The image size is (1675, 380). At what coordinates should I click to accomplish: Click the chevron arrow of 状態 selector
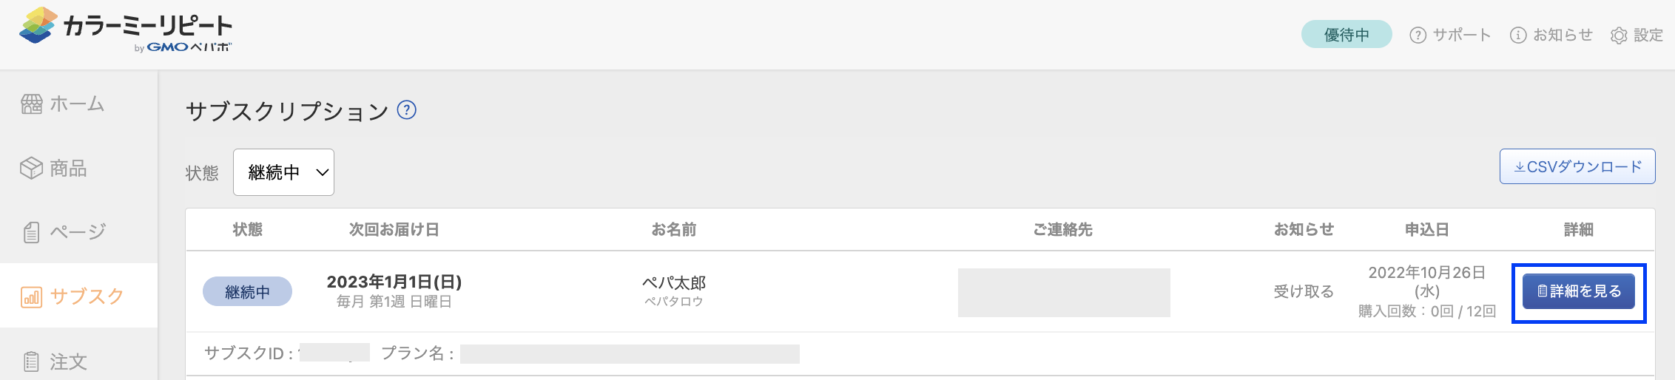pyautogui.click(x=322, y=173)
